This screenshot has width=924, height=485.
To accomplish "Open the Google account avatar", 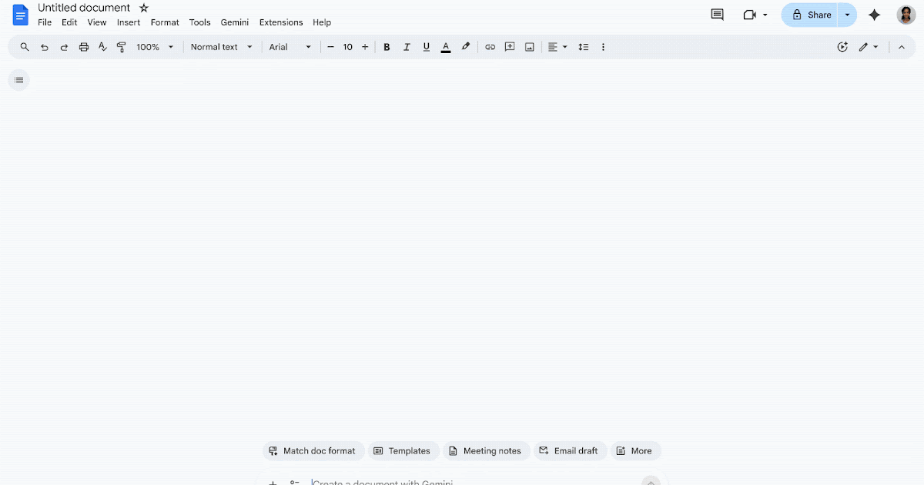I will pos(906,15).
